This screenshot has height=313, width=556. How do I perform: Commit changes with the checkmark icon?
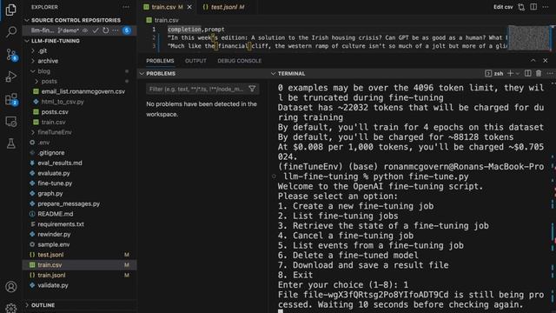tap(96, 30)
